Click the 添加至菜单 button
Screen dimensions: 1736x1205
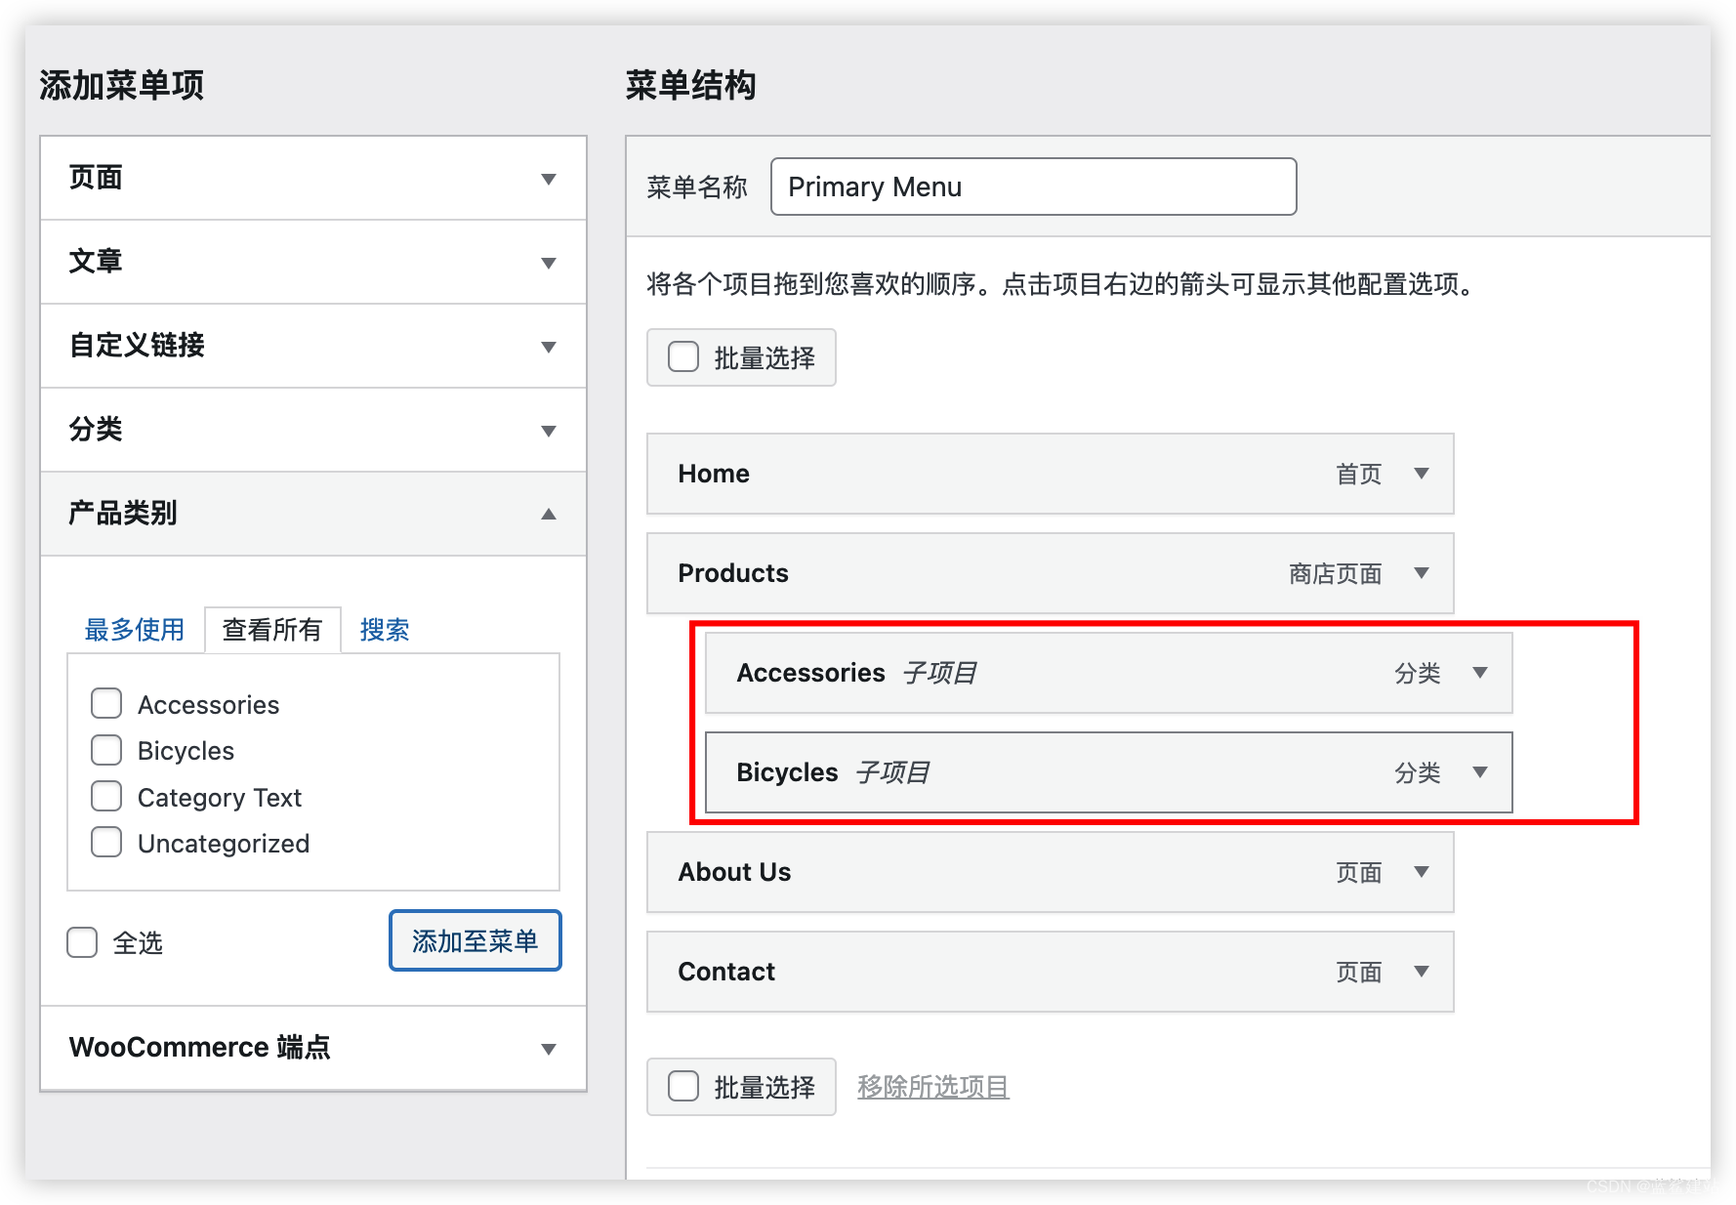point(475,940)
